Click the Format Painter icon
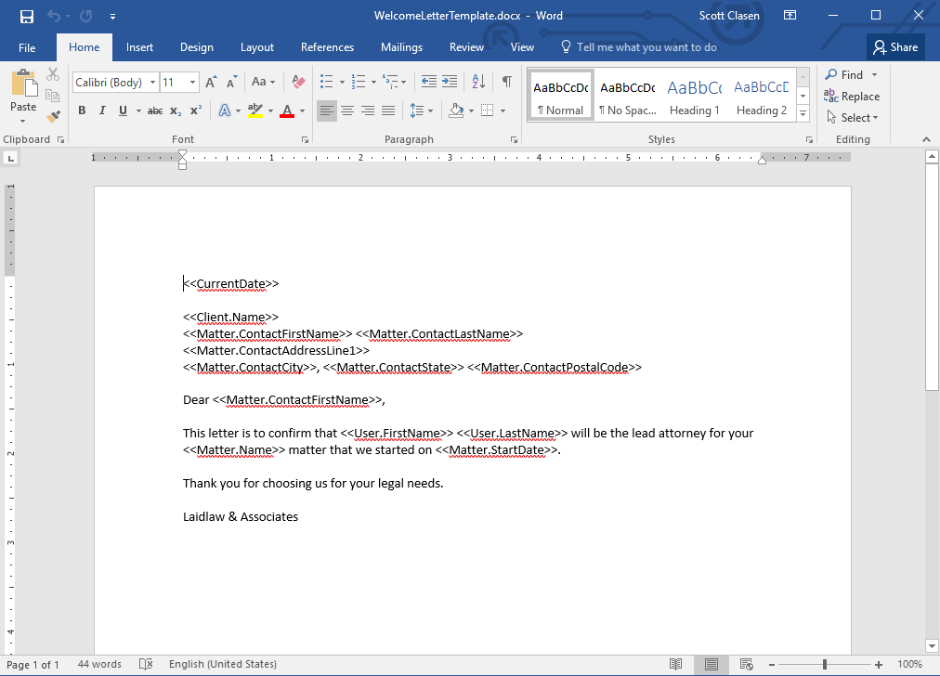Screen dimensions: 940x676 click(53, 117)
